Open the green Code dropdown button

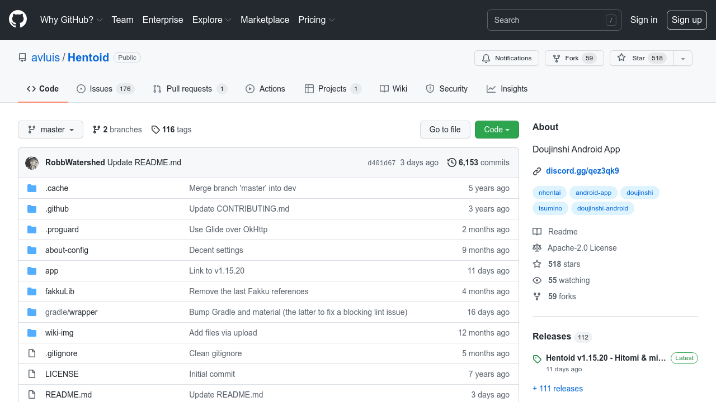pyautogui.click(x=497, y=130)
